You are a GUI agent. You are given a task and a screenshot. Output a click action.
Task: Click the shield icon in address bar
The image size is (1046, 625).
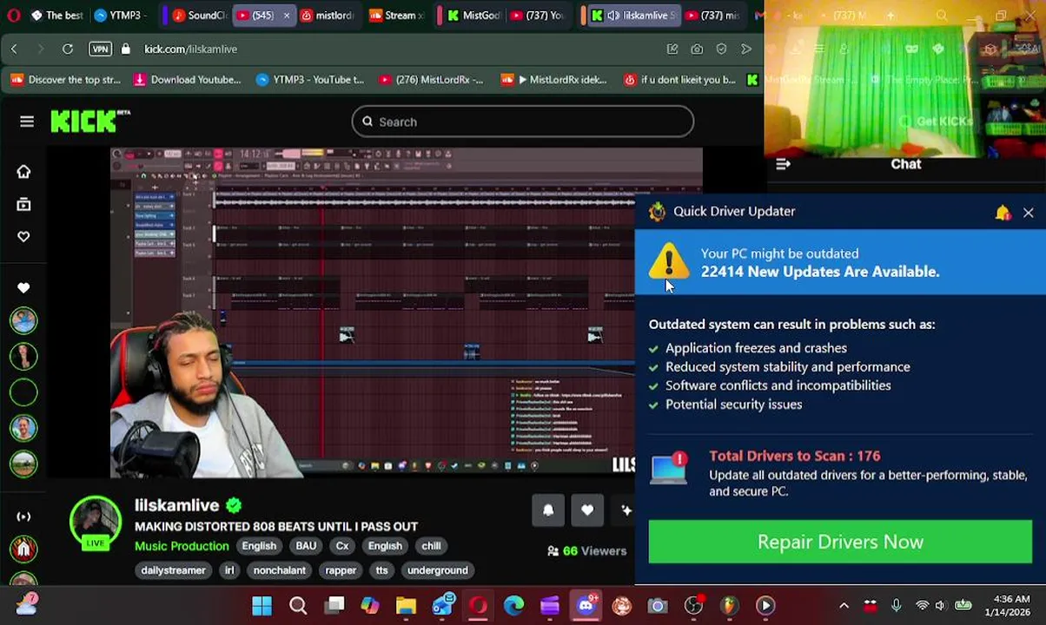[721, 49]
